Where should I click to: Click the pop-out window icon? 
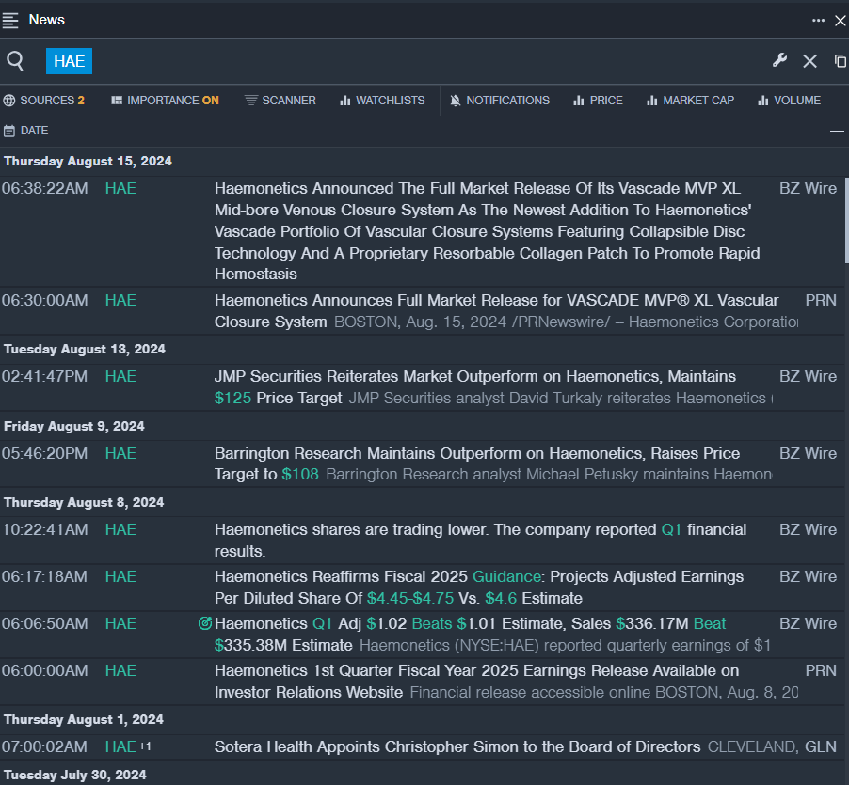click(840, 61)
